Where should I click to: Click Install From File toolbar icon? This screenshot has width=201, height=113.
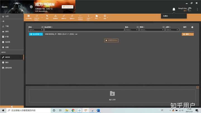28,17
